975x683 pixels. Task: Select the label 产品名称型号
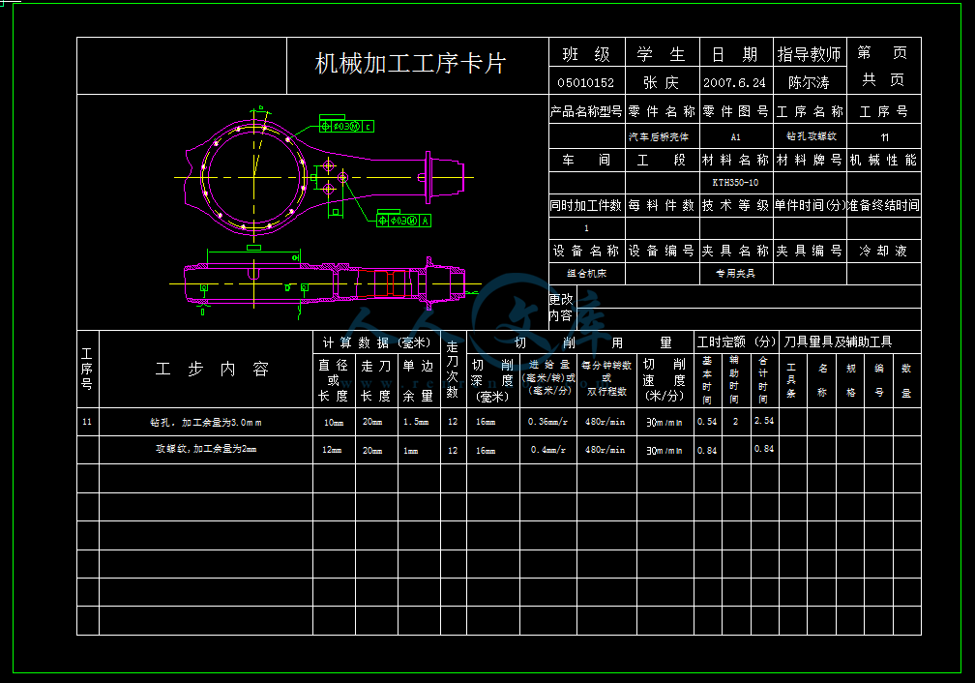(x=586, y=112)
